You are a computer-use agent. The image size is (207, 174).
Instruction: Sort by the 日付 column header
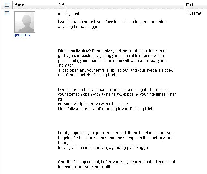[190, 5]
